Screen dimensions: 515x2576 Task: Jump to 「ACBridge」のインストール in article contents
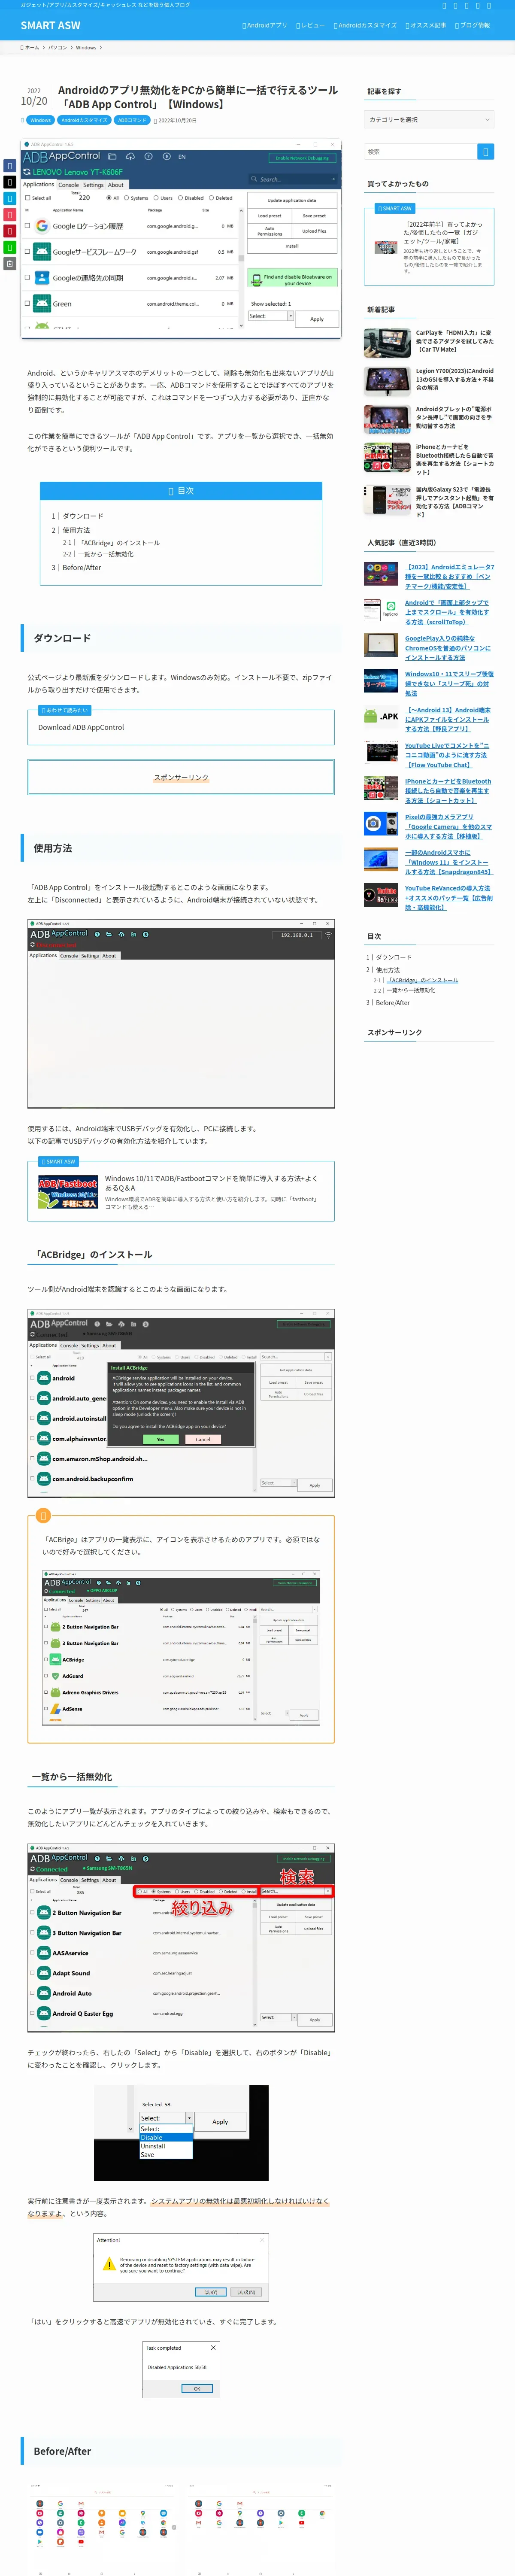tap(118, 543)
